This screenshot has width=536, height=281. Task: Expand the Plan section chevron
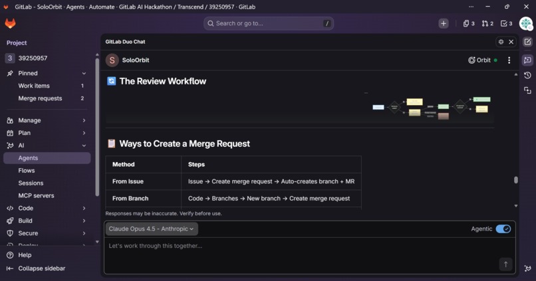[84, 133]
